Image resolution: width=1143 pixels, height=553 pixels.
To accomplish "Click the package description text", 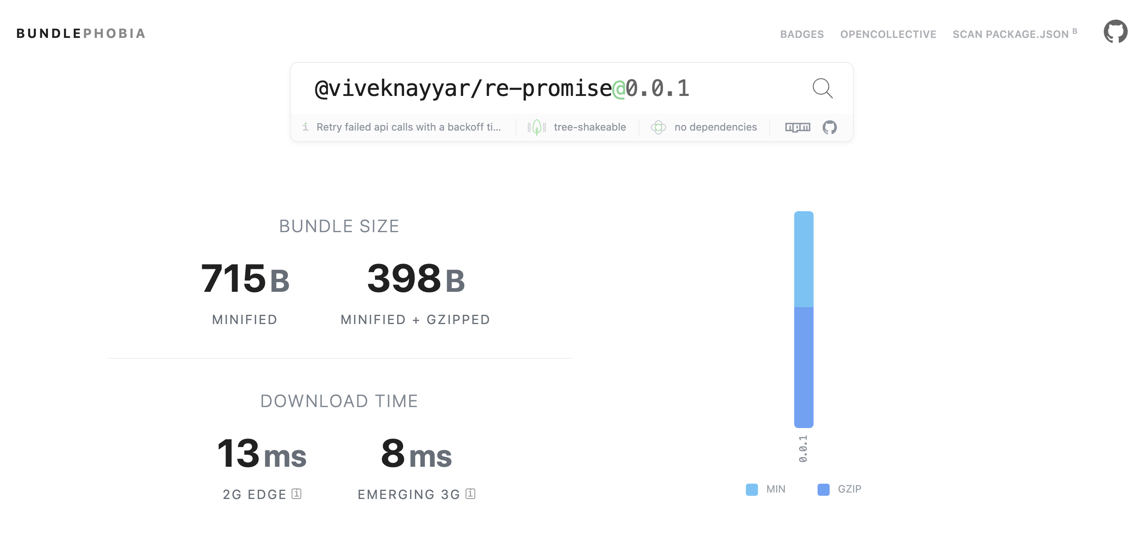I will [408, 127].
